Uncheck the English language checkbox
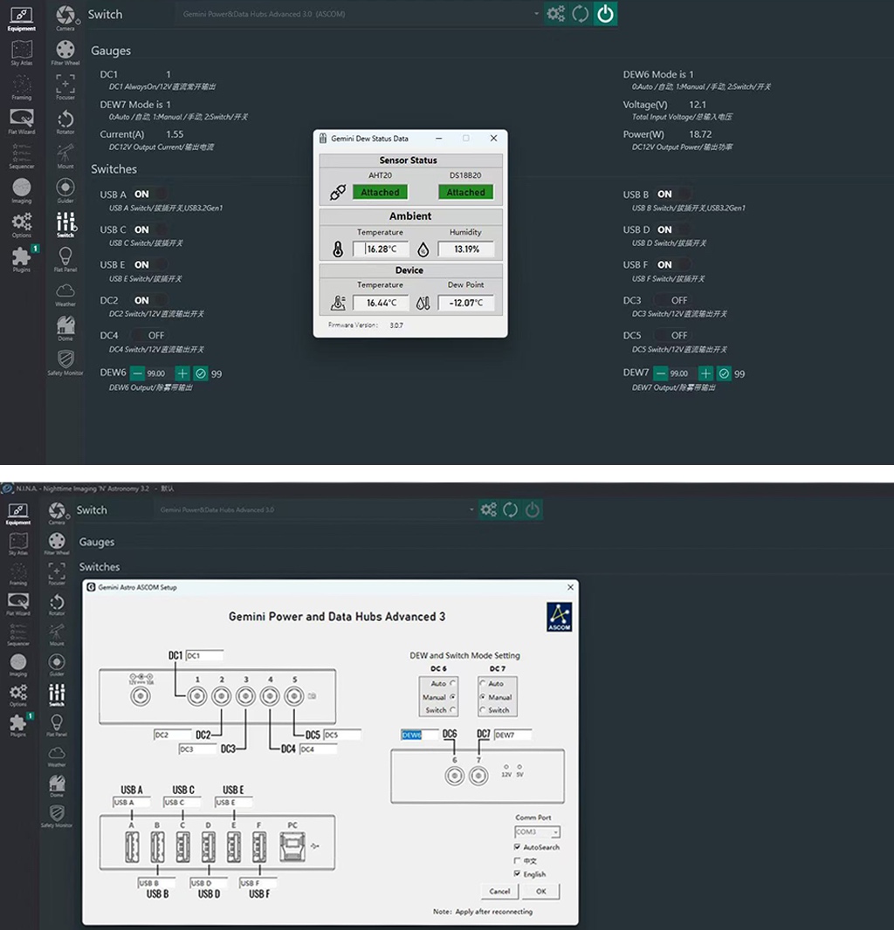 click(x=517, y=873)
